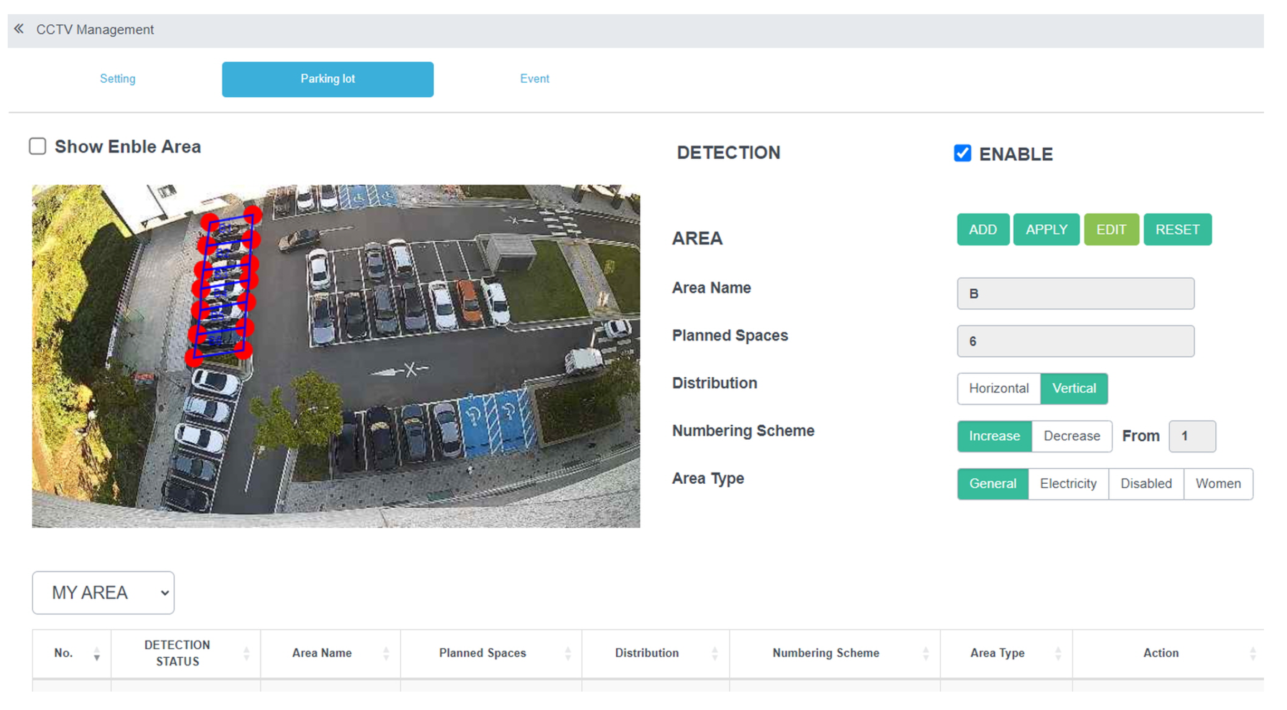Choose Electricity area type
The height and width of the screenshot is (710, 1287).
pyautogui.click(x=1068, y=484)
